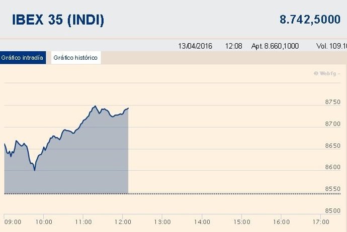Click the current price 8.742,5000
This screenshot has height=232, width=347.
pyautogui.click(x=310, y=20)
